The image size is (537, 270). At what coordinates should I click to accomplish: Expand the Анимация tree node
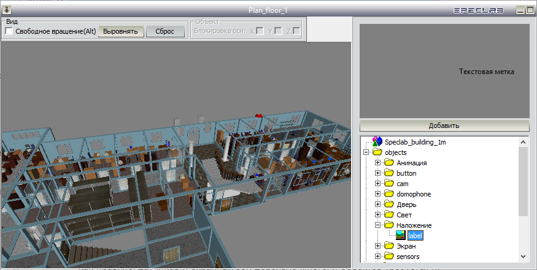(377, 163)
